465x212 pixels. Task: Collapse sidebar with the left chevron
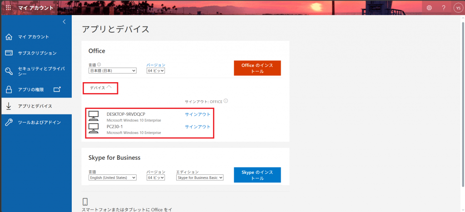(x=64, y=21)
